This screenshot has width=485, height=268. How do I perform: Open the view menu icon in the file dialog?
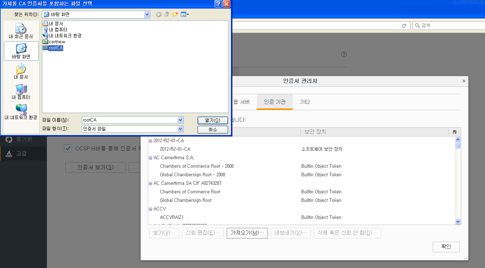185,15
